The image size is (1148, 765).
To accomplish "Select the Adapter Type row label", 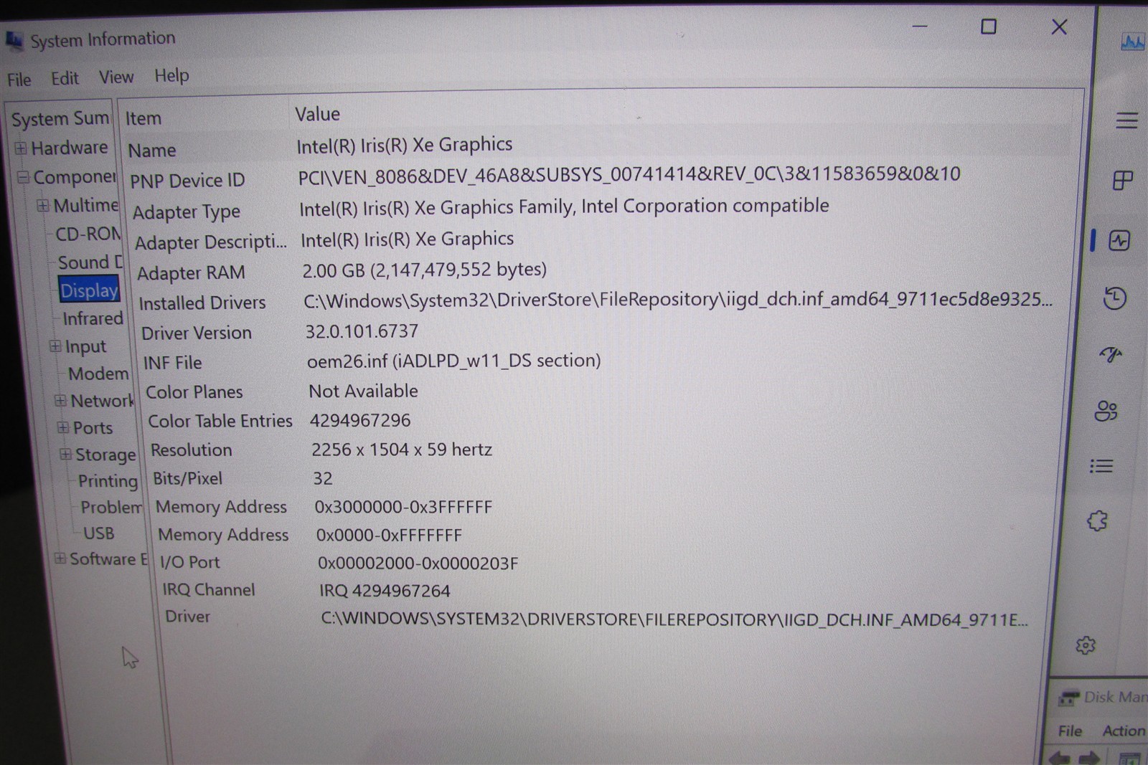I will [x=187, y=212].
